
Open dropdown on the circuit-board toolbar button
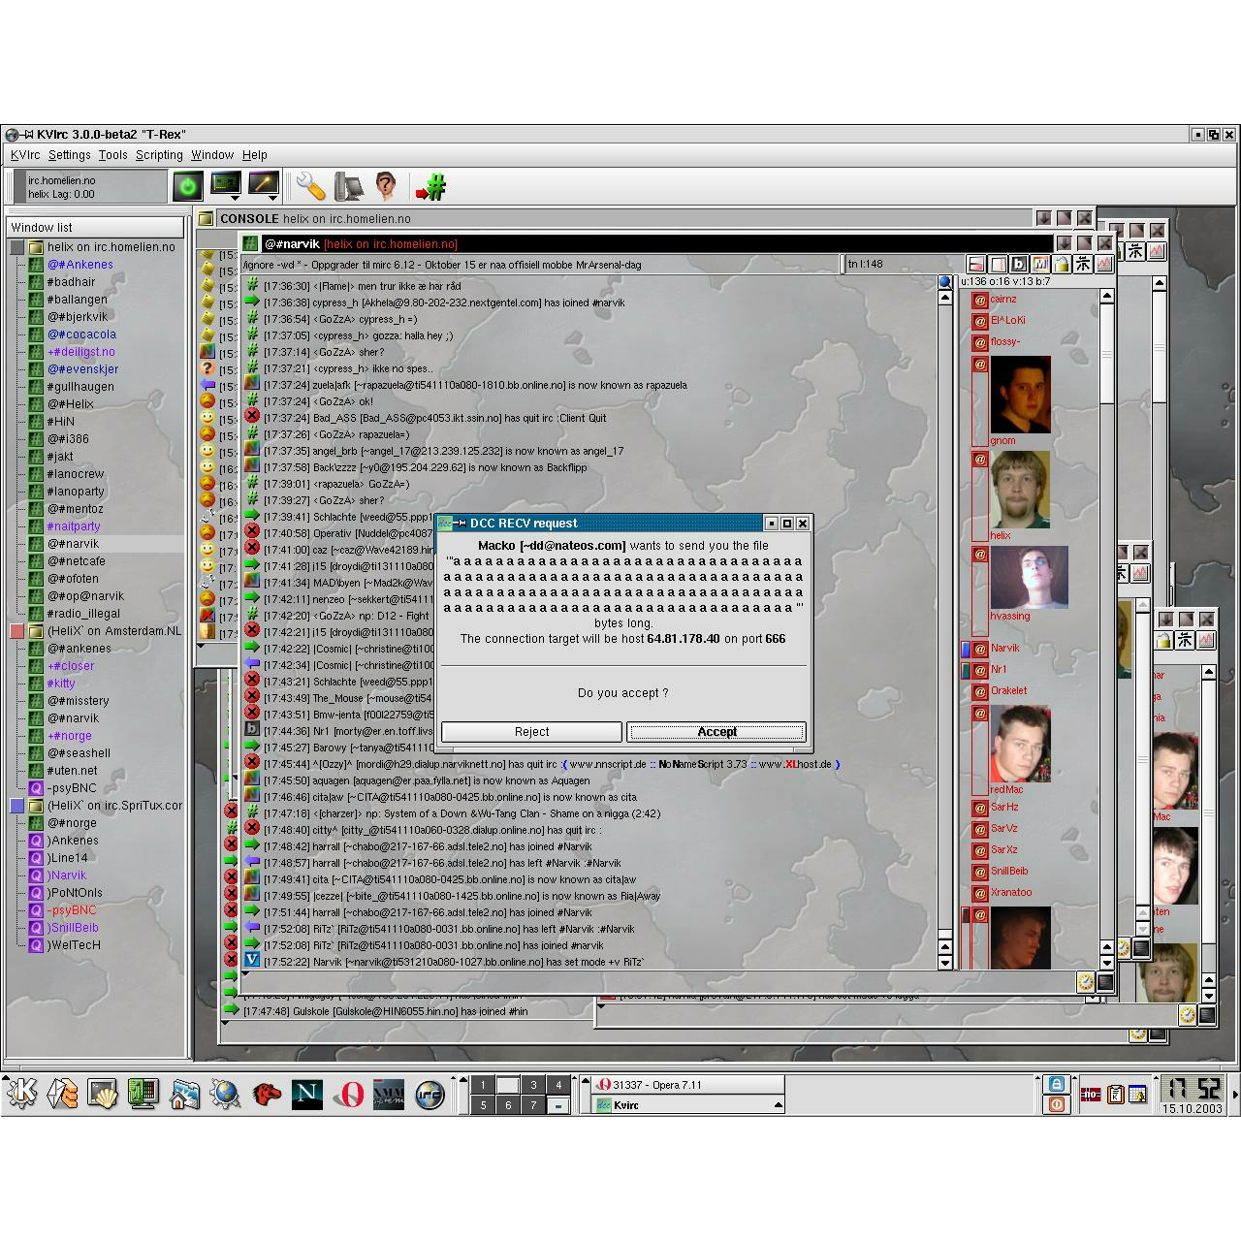pyautogui.click(x=235, y=198)
